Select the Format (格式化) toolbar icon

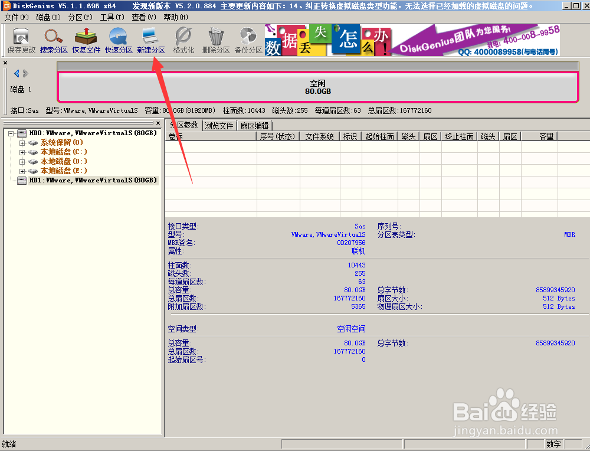[x=183, y=41]
